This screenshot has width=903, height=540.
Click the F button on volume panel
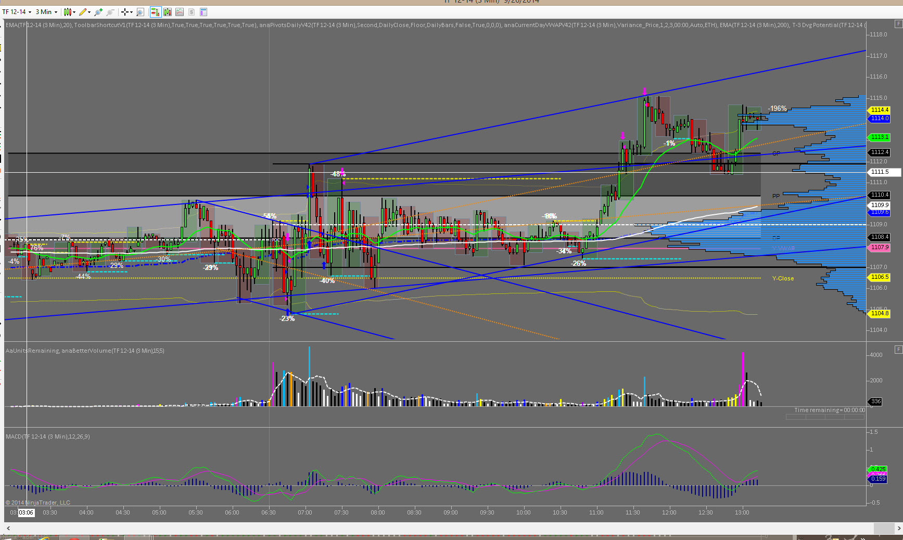[x=898, y=350]
